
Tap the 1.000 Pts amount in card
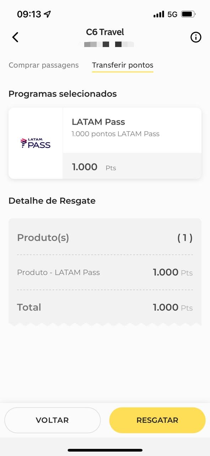click(x=94, y=167)
